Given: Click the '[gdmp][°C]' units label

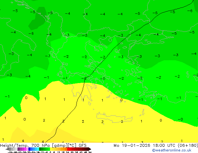Looking at the screenshot, I should coord(64,146).
